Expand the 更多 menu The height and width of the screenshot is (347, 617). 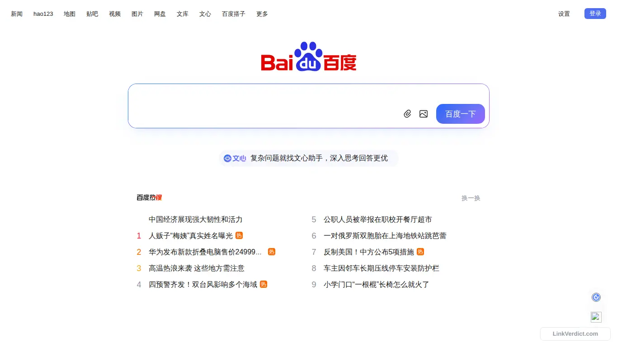click(x=262, y=14)
